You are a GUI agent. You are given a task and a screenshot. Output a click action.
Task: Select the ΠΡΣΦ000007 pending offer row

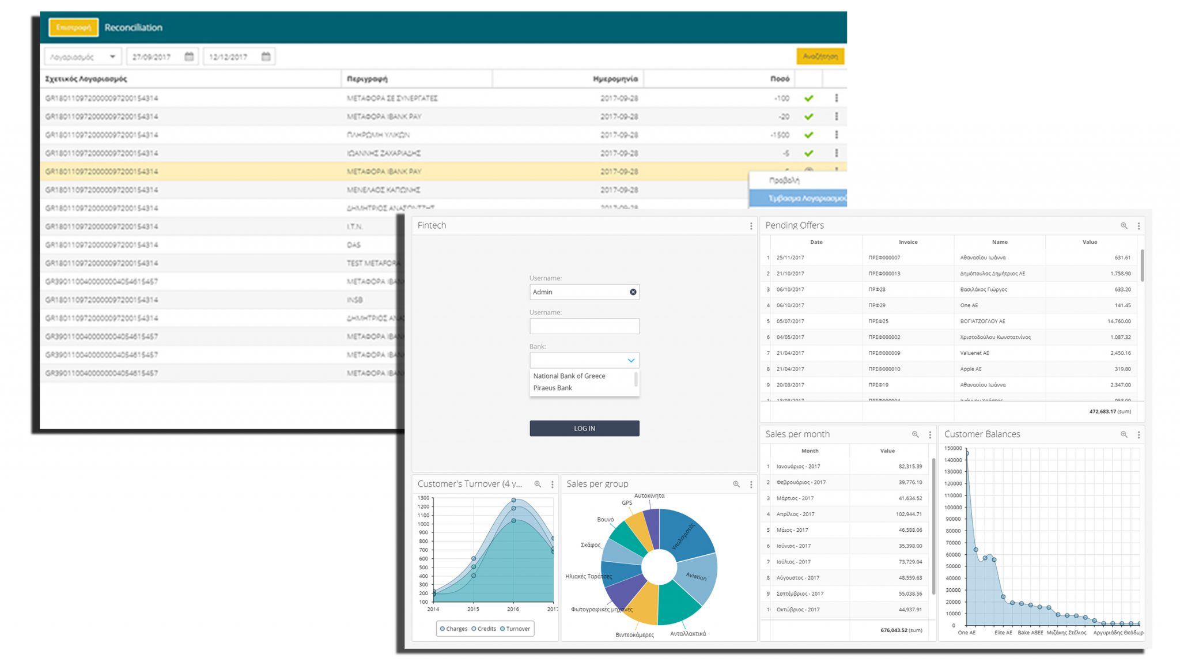[x=950, y=258]
